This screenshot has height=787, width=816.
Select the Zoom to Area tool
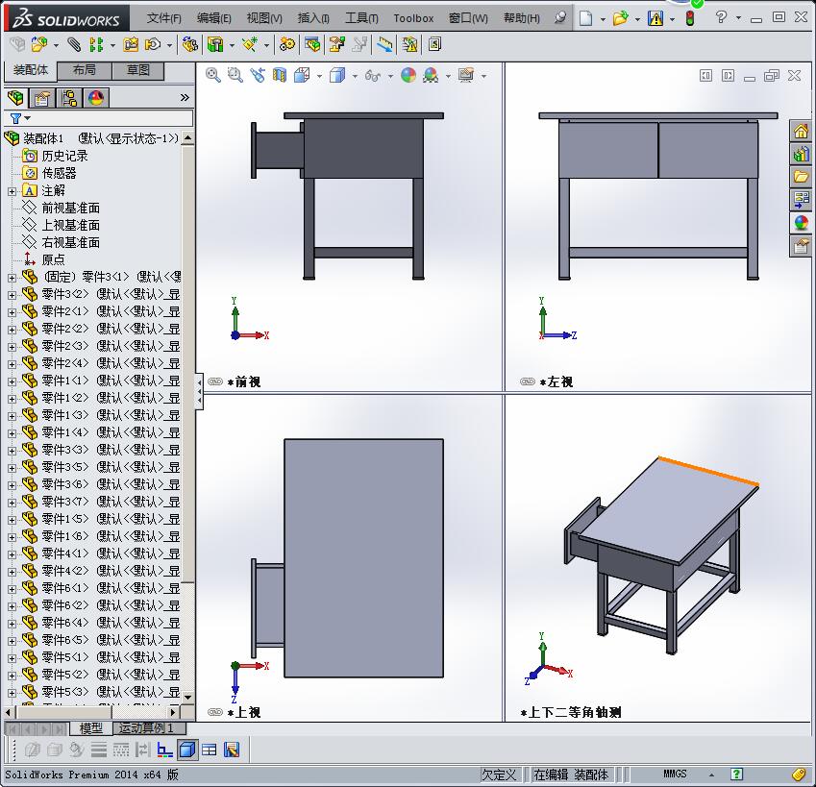pyautogui.click(x=235, y=75)
